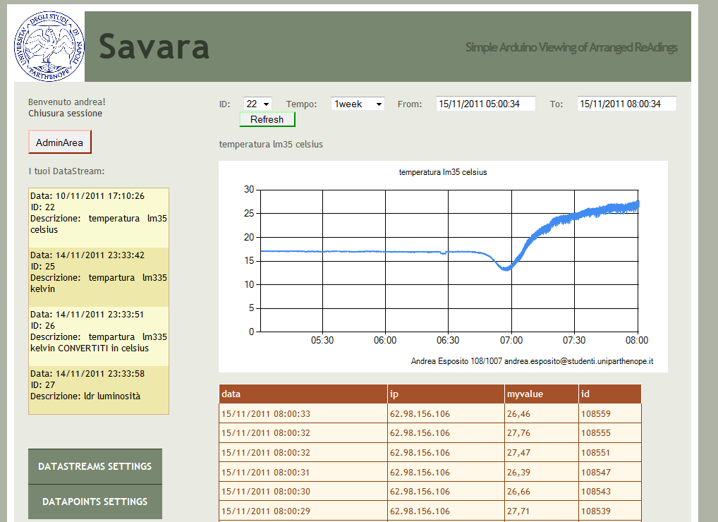Click the To date input field
This screenshot has width=718, height=522.
coord(626,104)
